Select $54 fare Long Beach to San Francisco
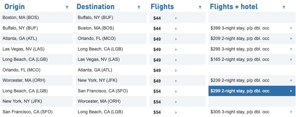 pos(157,91)
